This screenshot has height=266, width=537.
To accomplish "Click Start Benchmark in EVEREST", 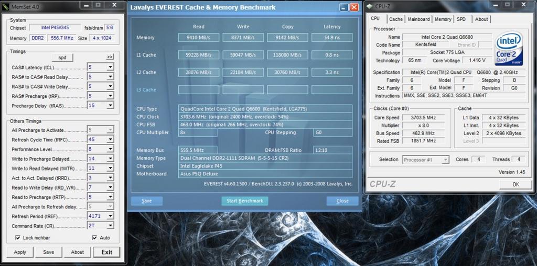I will pyautogui.click(x=245, y=201).
